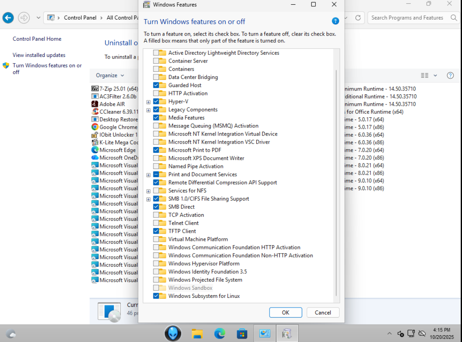This screenshot has height=342, width=462.
Task: Click the weather widget on taskbar
Action: pos(11,334)
